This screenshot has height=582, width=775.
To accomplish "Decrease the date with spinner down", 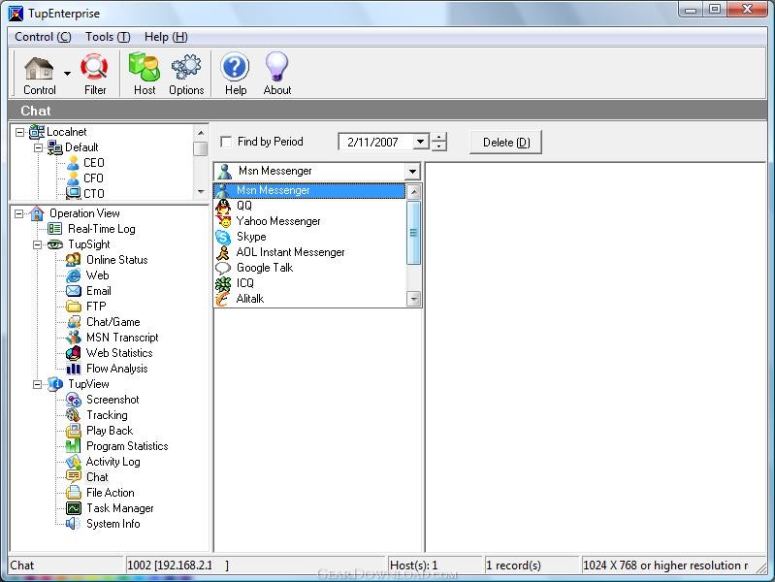I will point(438,146).
